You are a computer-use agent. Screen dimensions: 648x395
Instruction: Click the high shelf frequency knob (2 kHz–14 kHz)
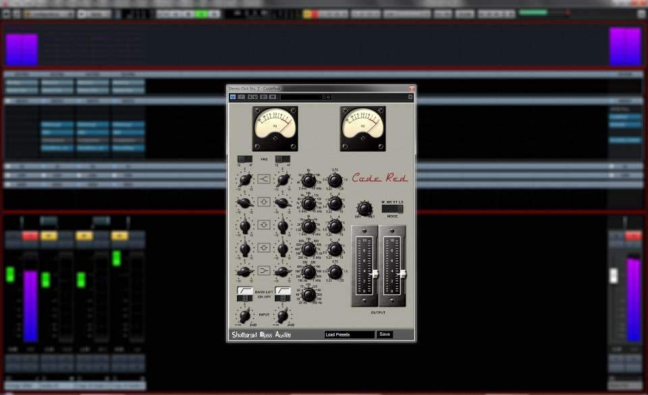pyautogui.click(x=308, y=181)
